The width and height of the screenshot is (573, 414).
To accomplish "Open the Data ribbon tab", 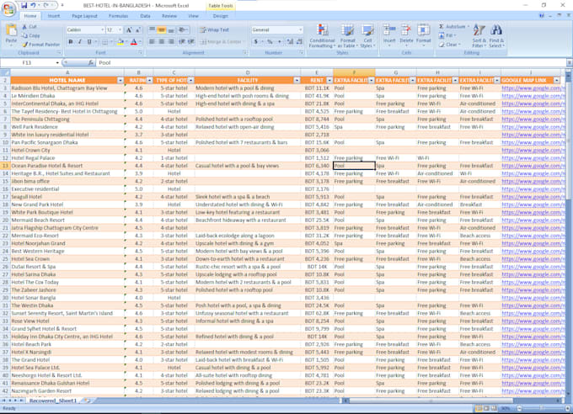I will [145, 16].
